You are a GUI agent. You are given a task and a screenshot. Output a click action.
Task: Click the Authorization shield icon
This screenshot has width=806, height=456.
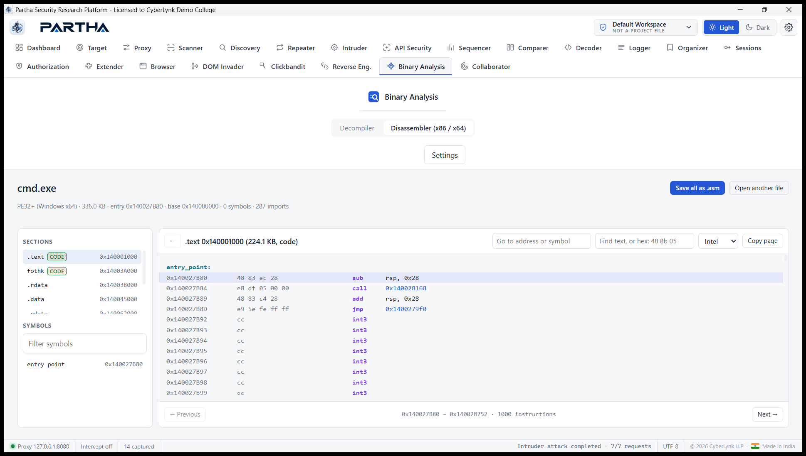(19, 66)
